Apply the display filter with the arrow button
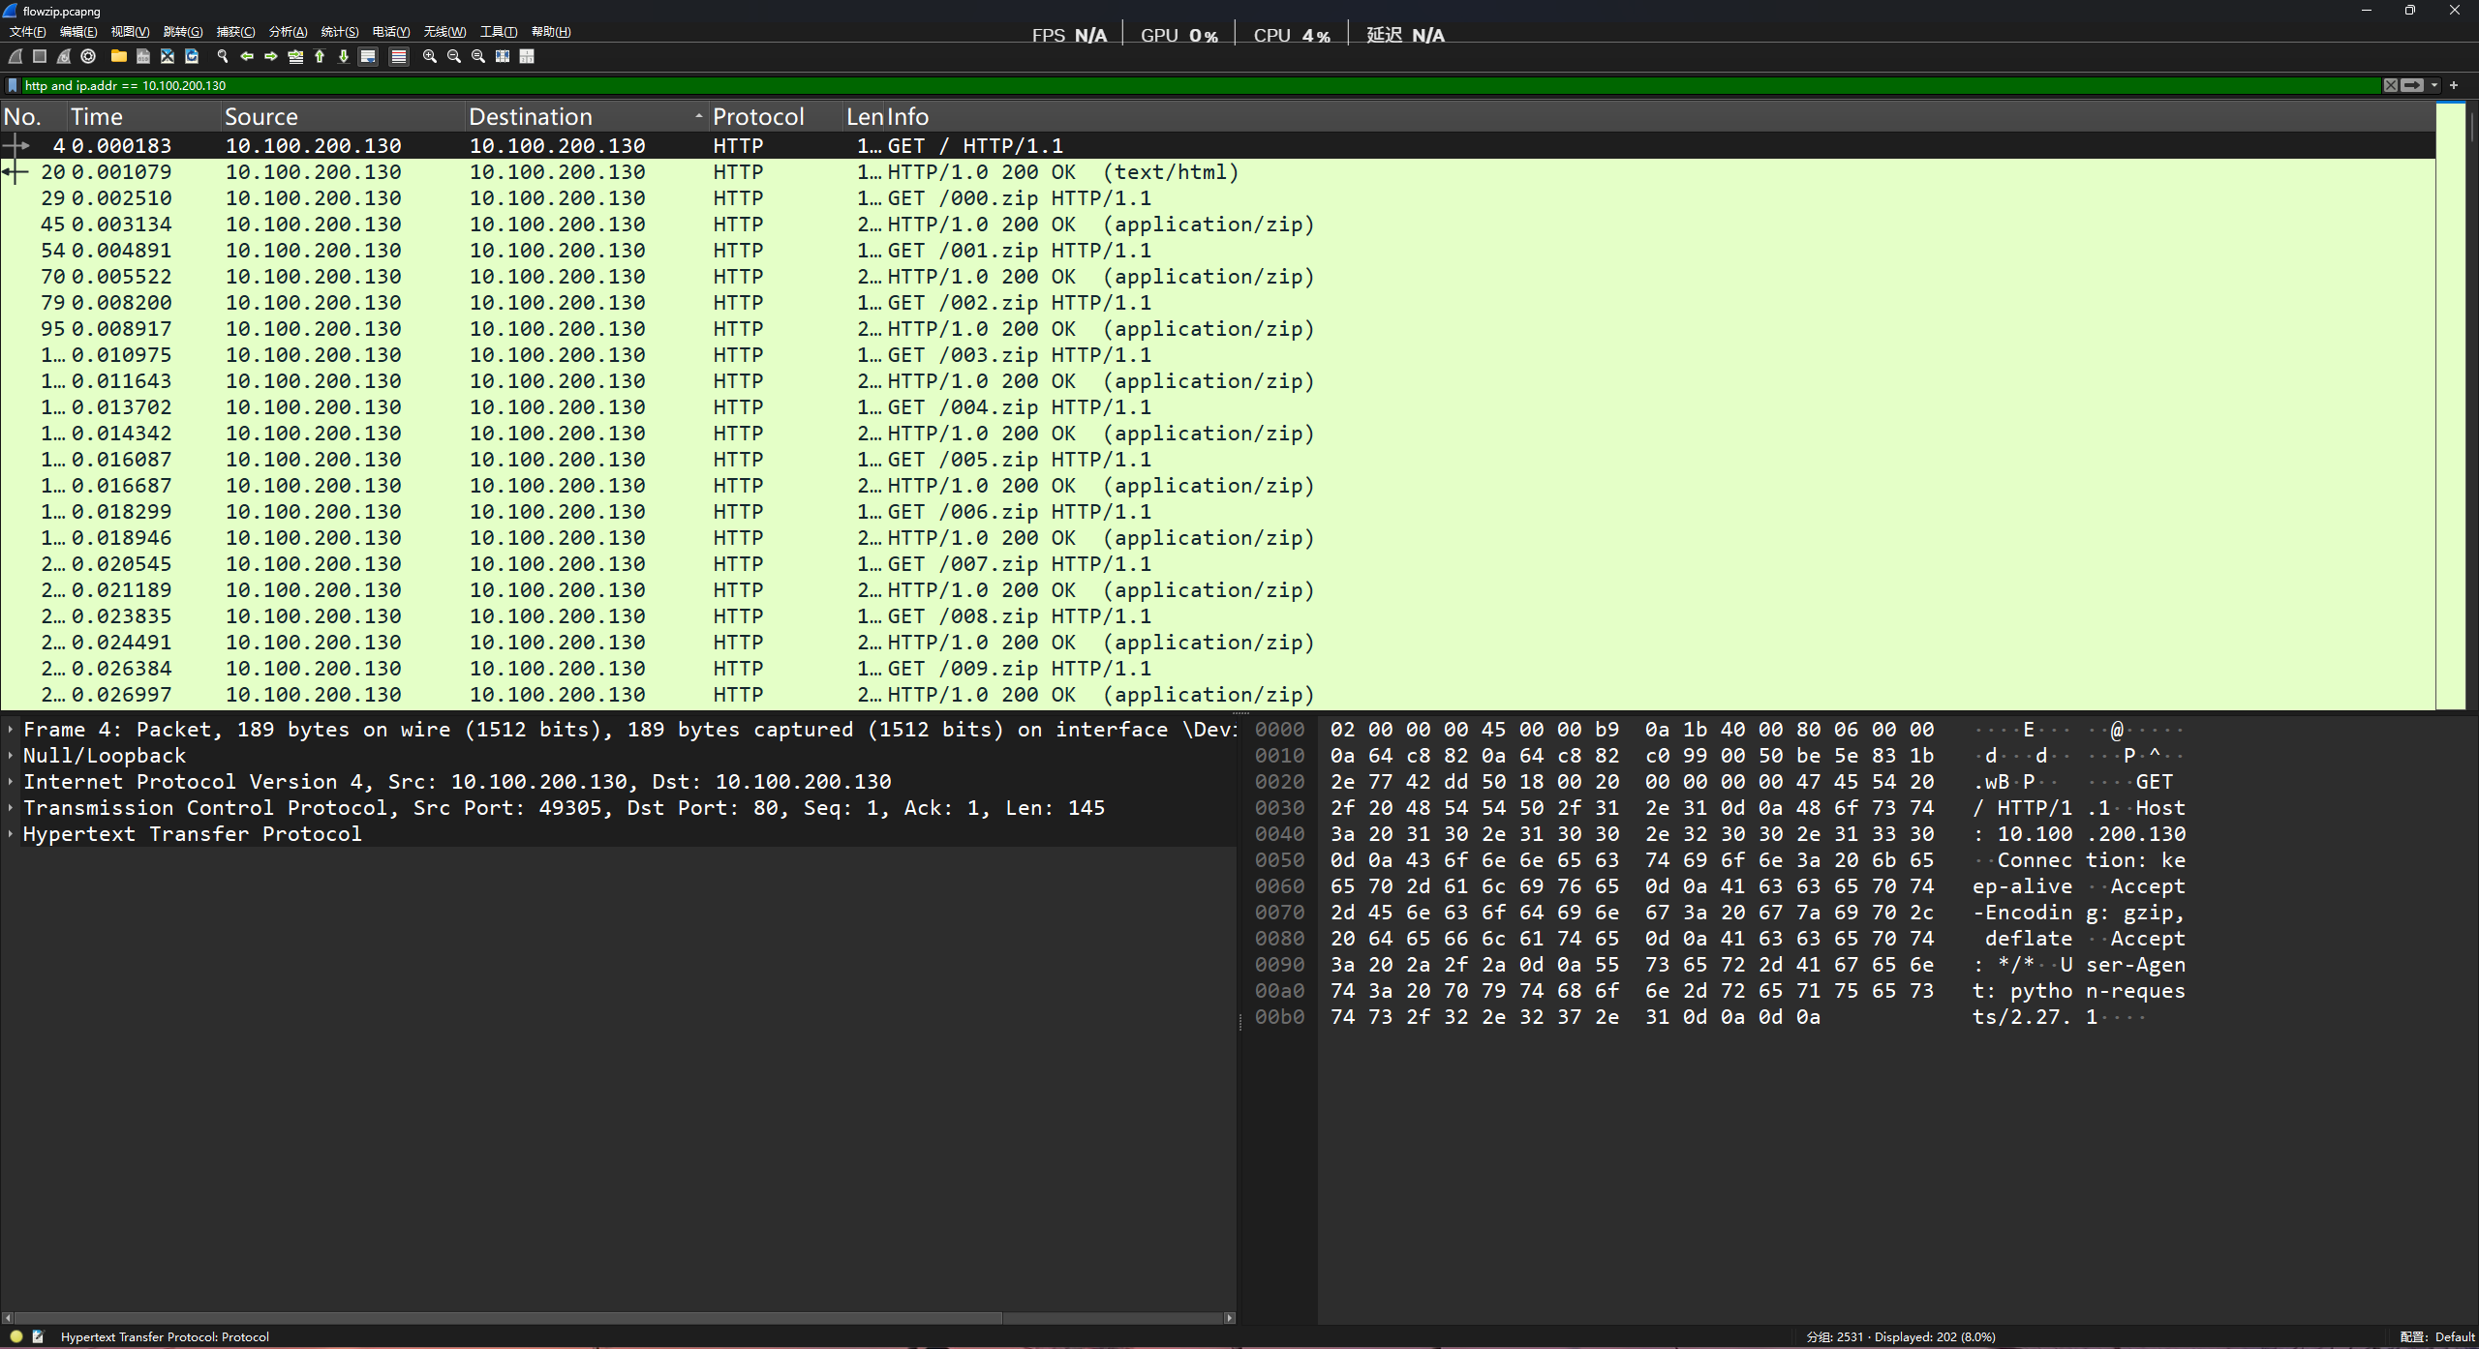 pos(2412,85)
